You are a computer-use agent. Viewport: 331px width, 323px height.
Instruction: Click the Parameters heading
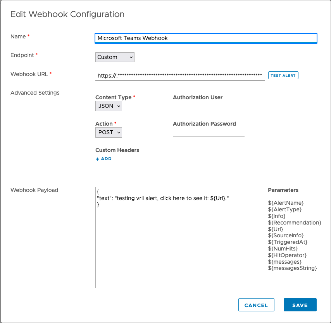tap(283, 190)
